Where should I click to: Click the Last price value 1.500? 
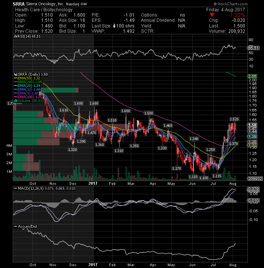click(239, 26)
